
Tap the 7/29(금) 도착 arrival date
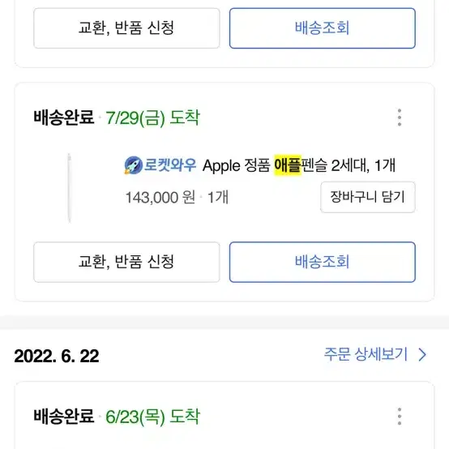152,118
